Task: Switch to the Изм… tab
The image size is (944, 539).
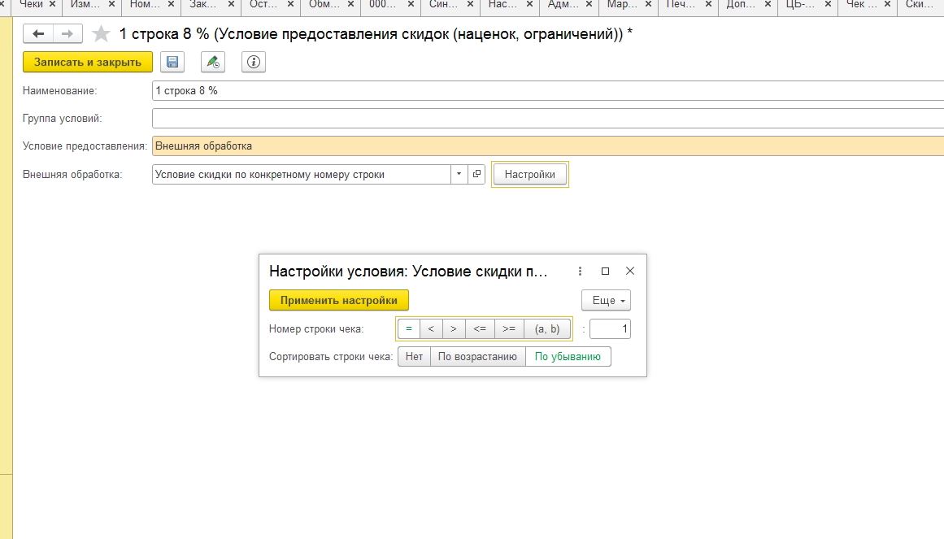Action: pos(85,4)
